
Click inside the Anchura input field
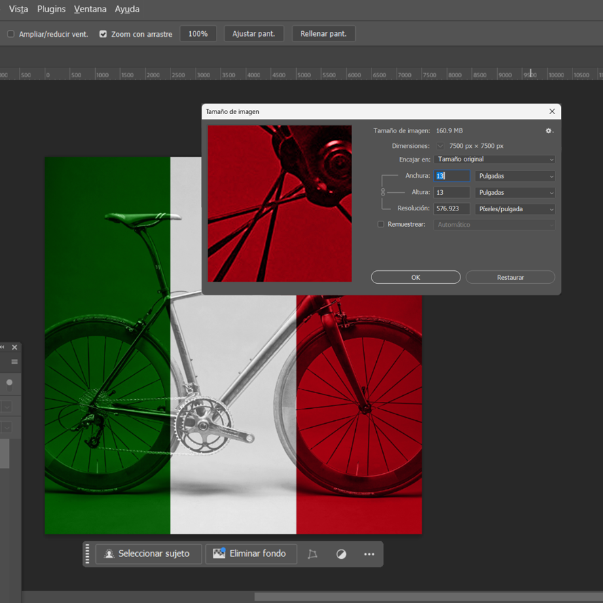coord(450,176)
